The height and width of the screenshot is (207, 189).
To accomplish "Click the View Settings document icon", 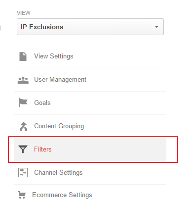I will (23, 56).
